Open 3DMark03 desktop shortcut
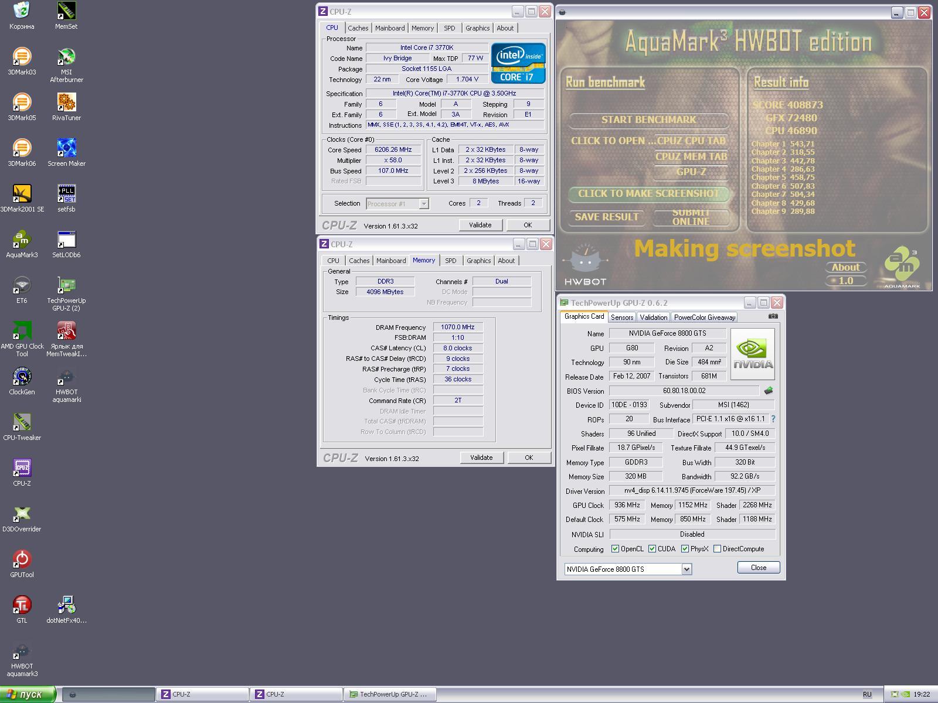 pos(22,62)
